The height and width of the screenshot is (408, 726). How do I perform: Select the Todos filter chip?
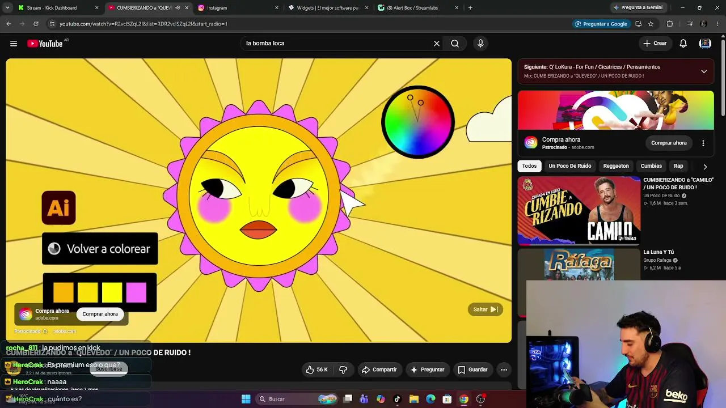pos(529,166)
